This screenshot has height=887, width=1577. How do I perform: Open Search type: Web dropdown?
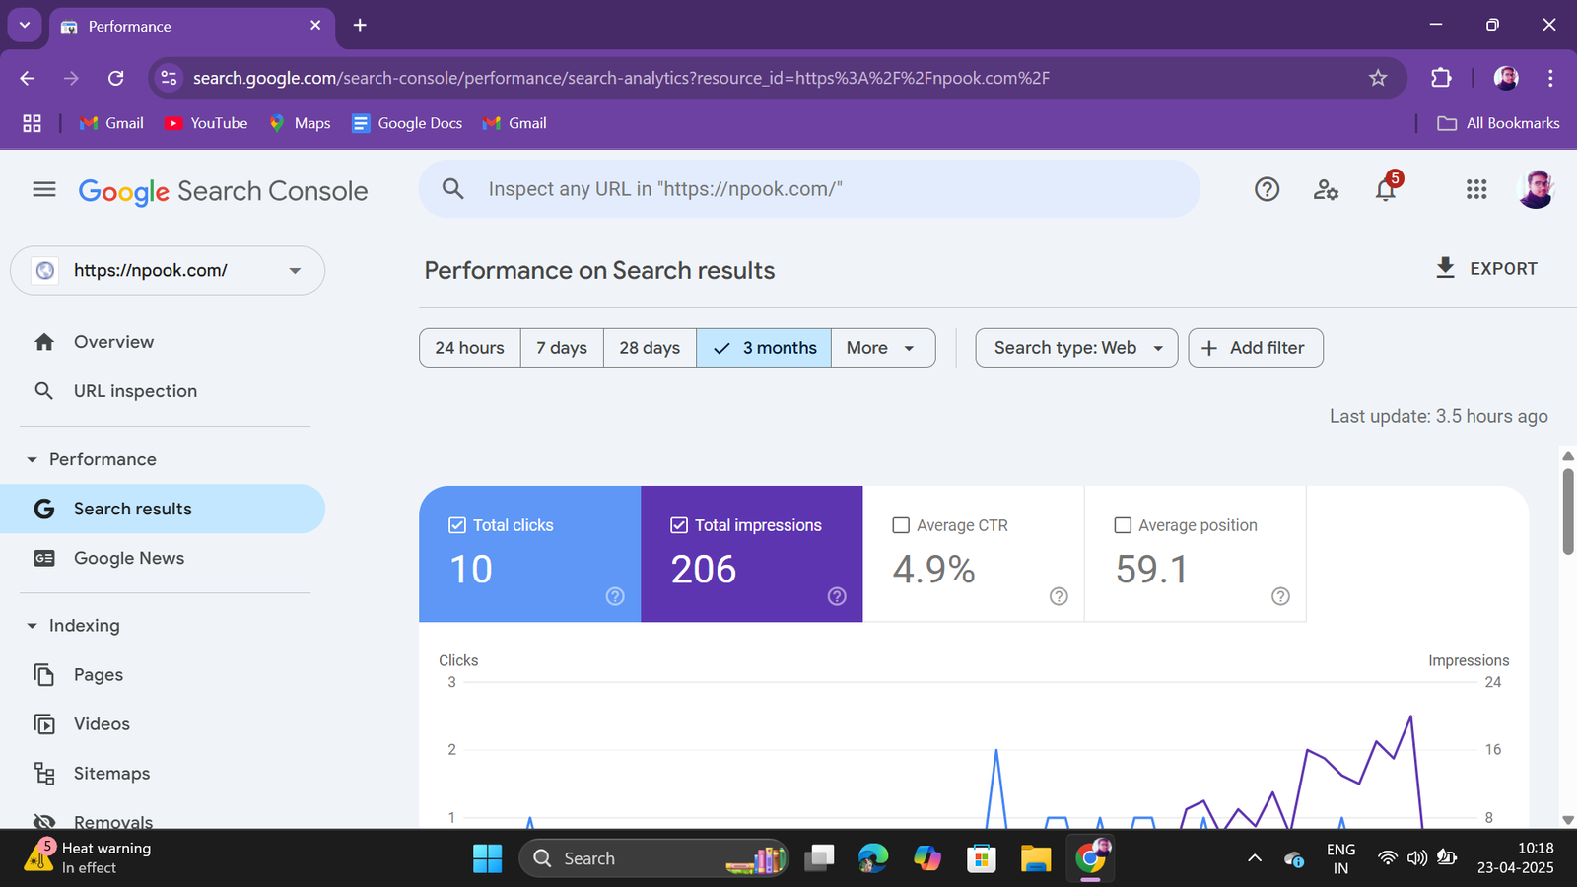coord(1076,348)
